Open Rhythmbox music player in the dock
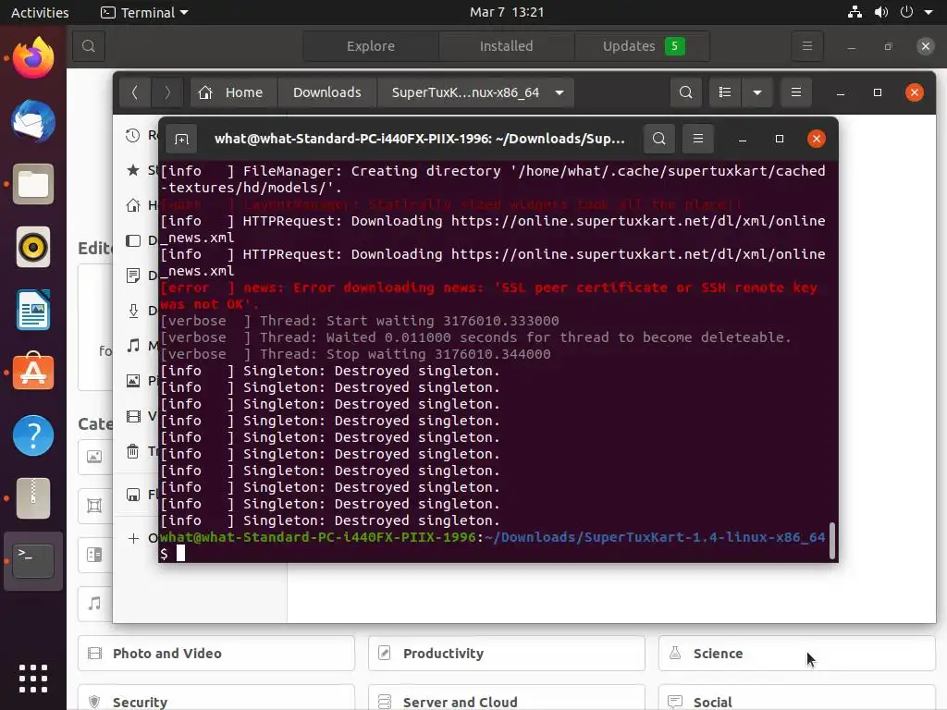947x710 pixels. coord(33,247)
